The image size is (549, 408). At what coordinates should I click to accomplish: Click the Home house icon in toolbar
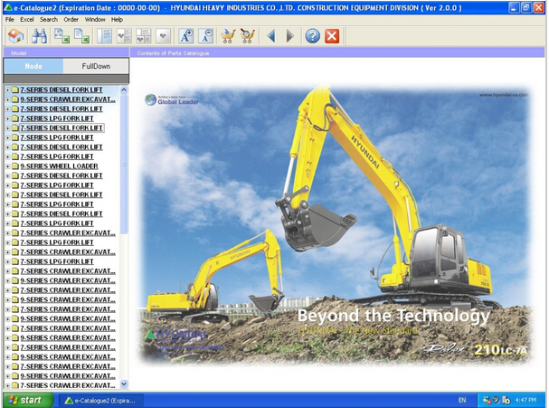click(x=15, y=36)
